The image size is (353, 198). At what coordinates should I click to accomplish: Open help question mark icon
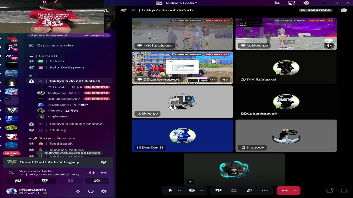pos(306,3)
